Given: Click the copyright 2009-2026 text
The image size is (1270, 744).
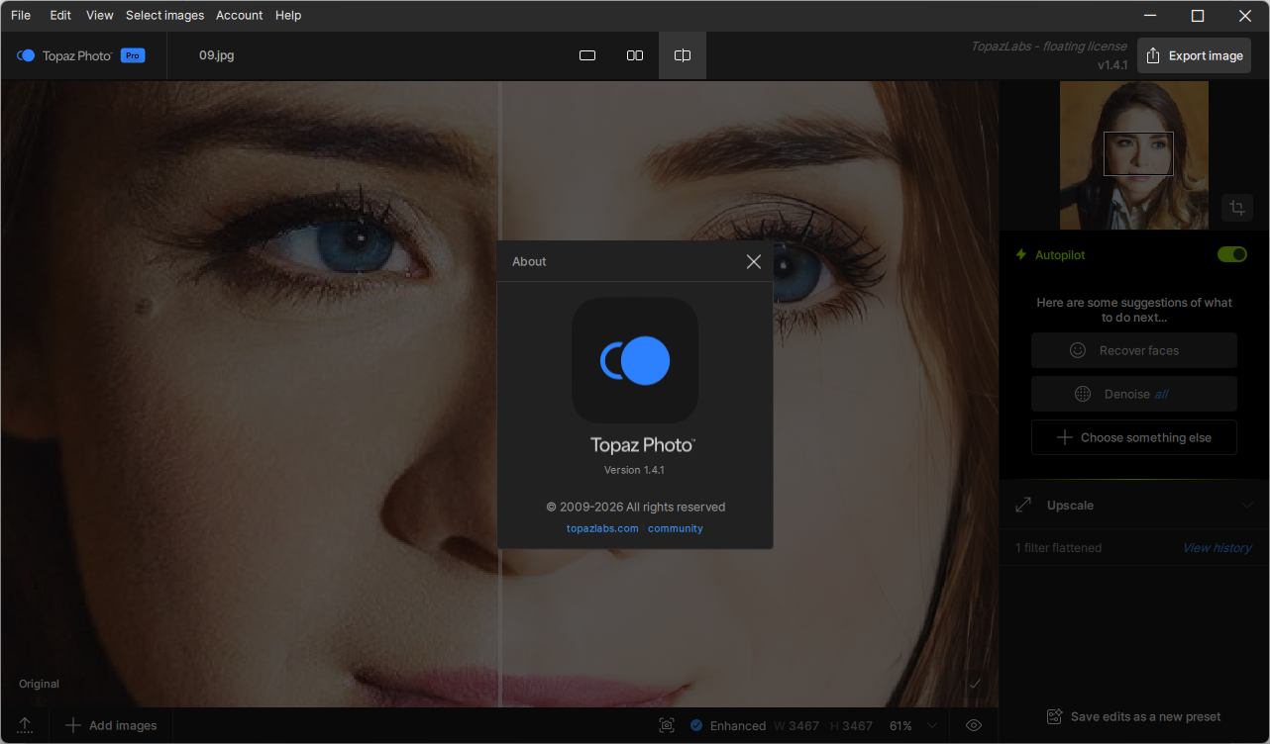Looking at the screenshot, I should pos(635,507).
